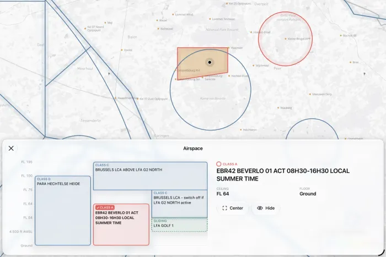The image size is (386, 257).
Task: Click the Leopoldsburg Kid waypoint marker
Action: [x=176, y=70]
